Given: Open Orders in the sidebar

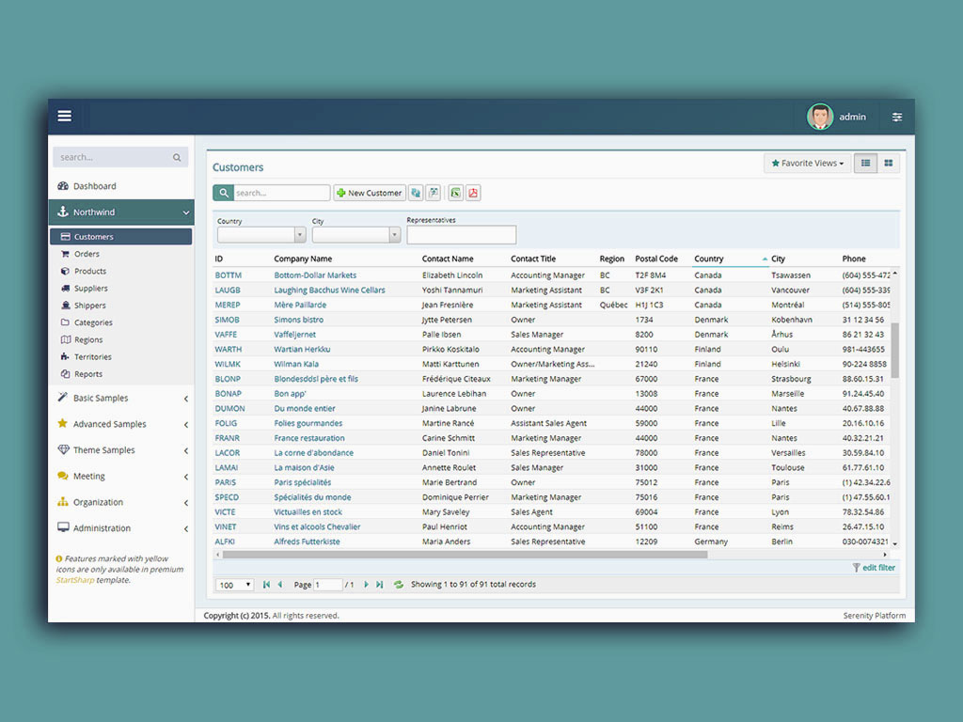Looking at the screenshot, I should [87, 254].
